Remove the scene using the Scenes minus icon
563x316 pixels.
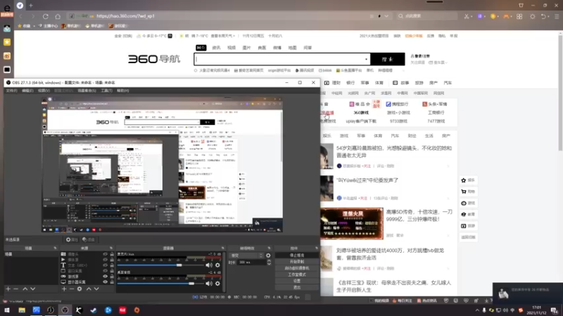click(15, 289)
